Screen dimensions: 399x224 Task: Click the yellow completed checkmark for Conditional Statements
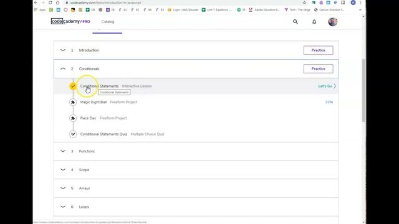tap(73, 86)
